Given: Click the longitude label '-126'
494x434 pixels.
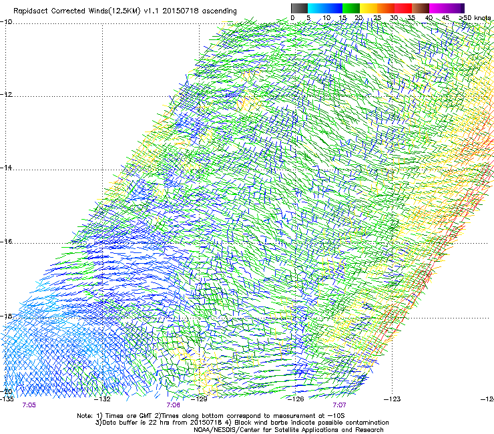Looking at the screenshot, I should tap(296, 399).
